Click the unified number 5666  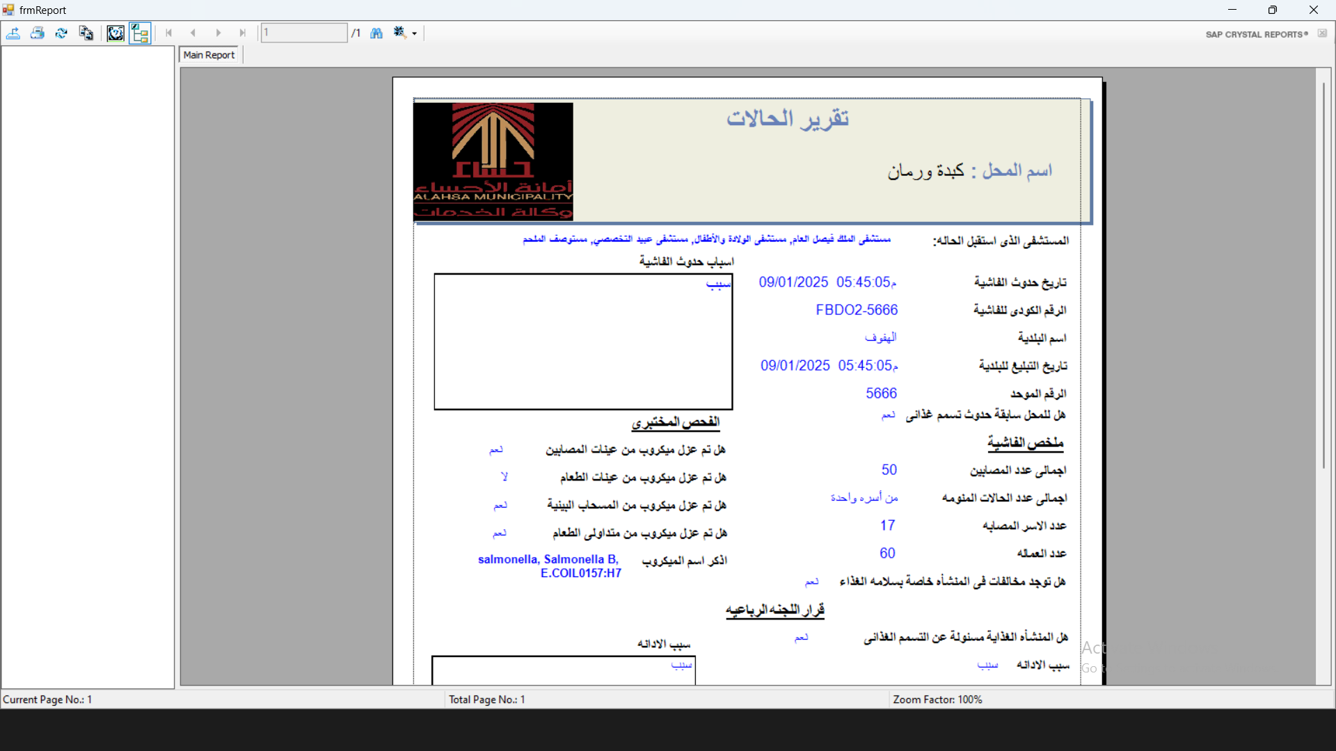point(881,394)
